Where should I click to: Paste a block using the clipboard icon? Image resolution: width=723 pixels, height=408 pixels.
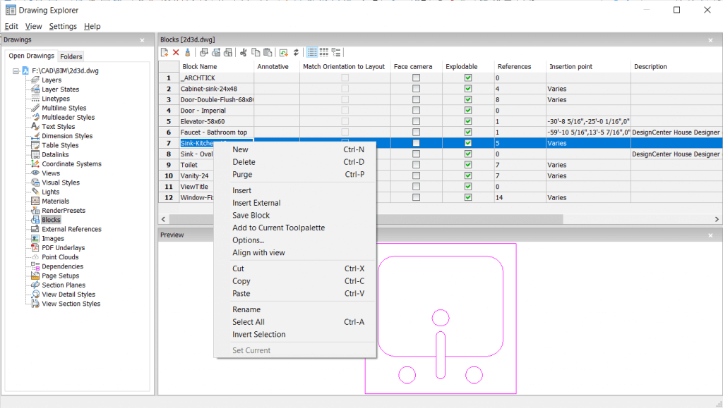point(269,52)
